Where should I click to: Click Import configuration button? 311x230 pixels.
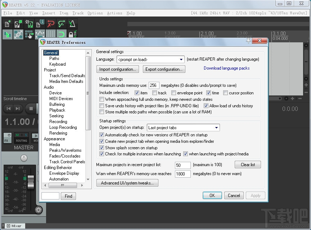point(118,69)
